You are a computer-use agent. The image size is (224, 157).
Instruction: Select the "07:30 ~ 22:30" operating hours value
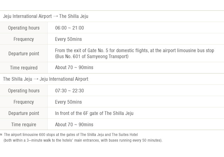69,91
